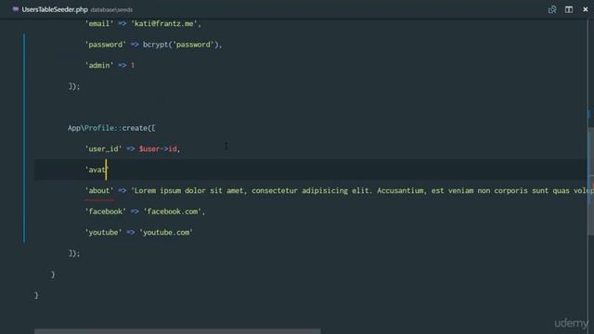The image size is (594, 334).
Task: Close the UsersTableSeeder.php editor
Action: 586,9
